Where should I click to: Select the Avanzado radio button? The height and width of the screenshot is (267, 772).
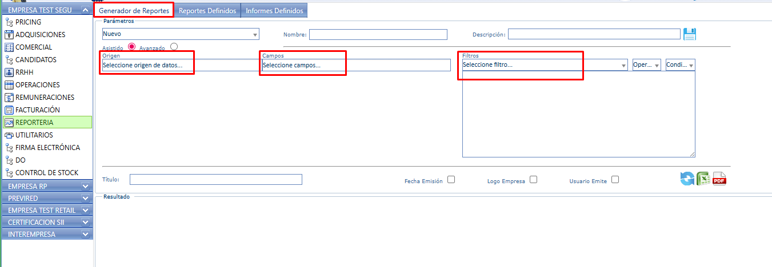(174, 47)
